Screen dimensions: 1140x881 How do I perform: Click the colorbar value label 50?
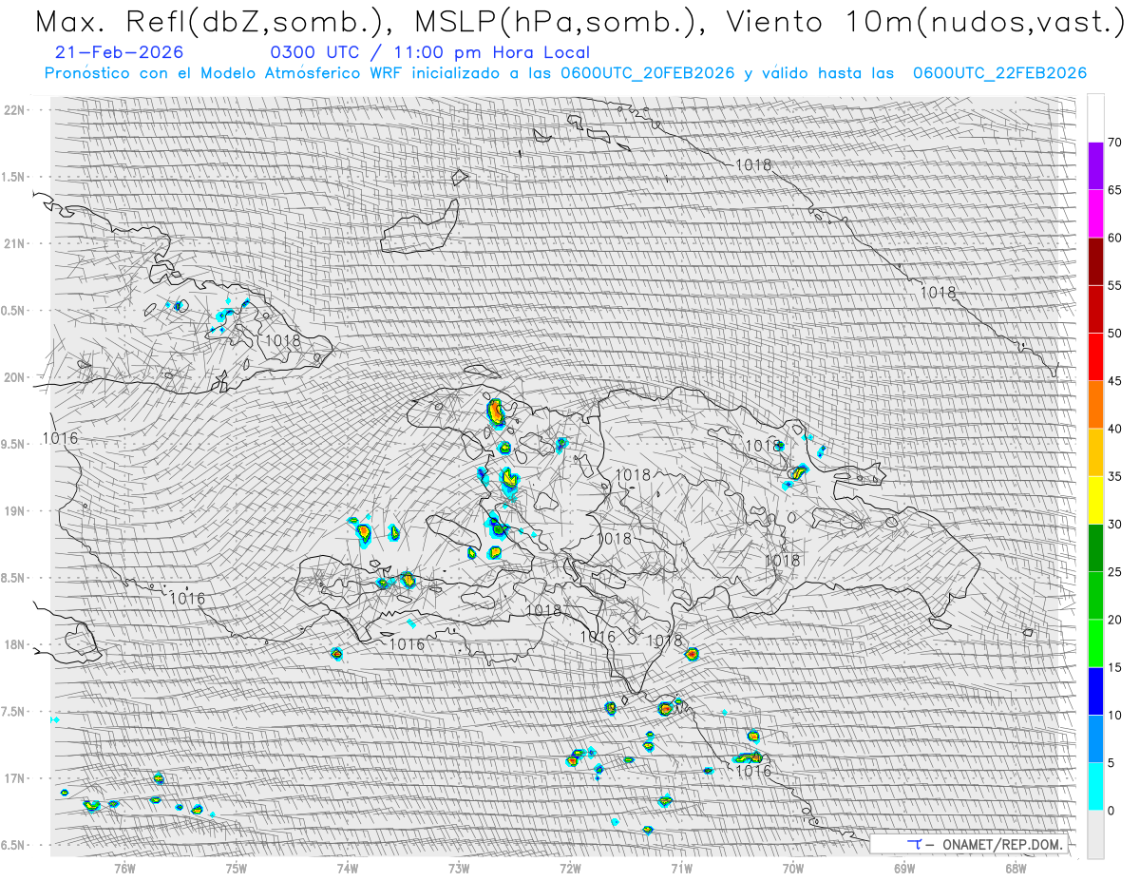point(1116,334)
